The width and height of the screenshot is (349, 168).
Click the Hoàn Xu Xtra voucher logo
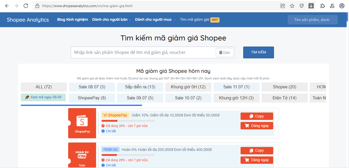(82, 155)
